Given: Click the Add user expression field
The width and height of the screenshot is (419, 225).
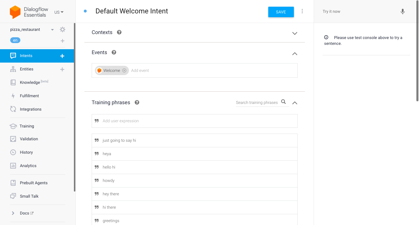Looking at the screenshot, I should [x=195, y=121].
